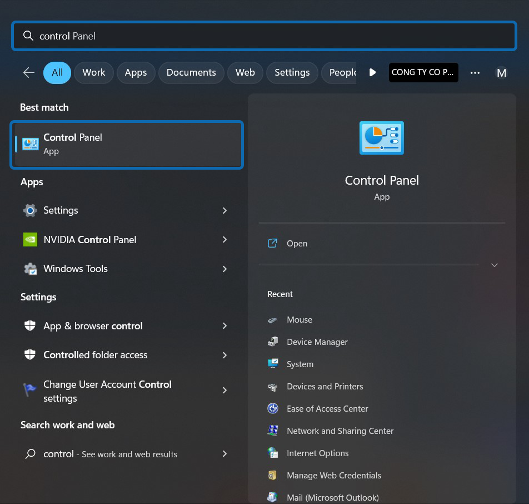The image size is (529, 504).
Task: Expand the actions list chevron under Open
Action: point(495,265)
